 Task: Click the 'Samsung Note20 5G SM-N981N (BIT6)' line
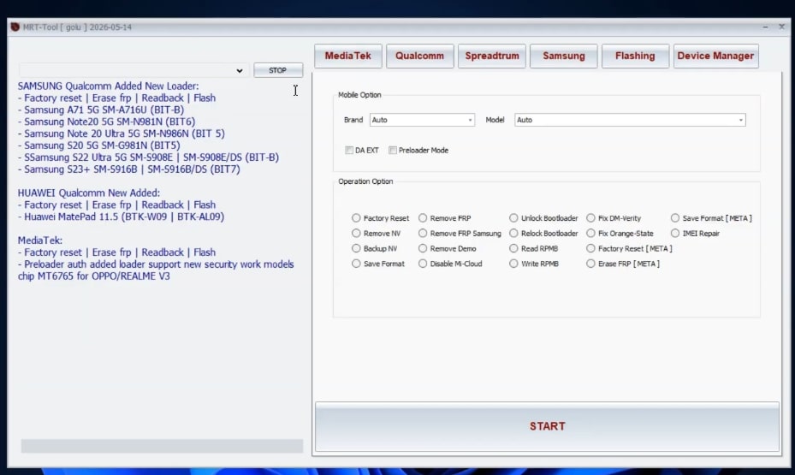tap(106, 122)
